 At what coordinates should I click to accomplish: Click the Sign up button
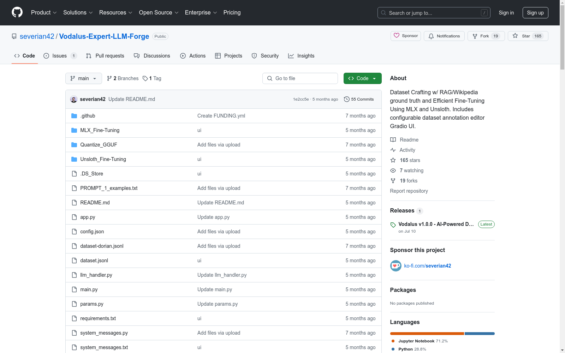[535, 13]
